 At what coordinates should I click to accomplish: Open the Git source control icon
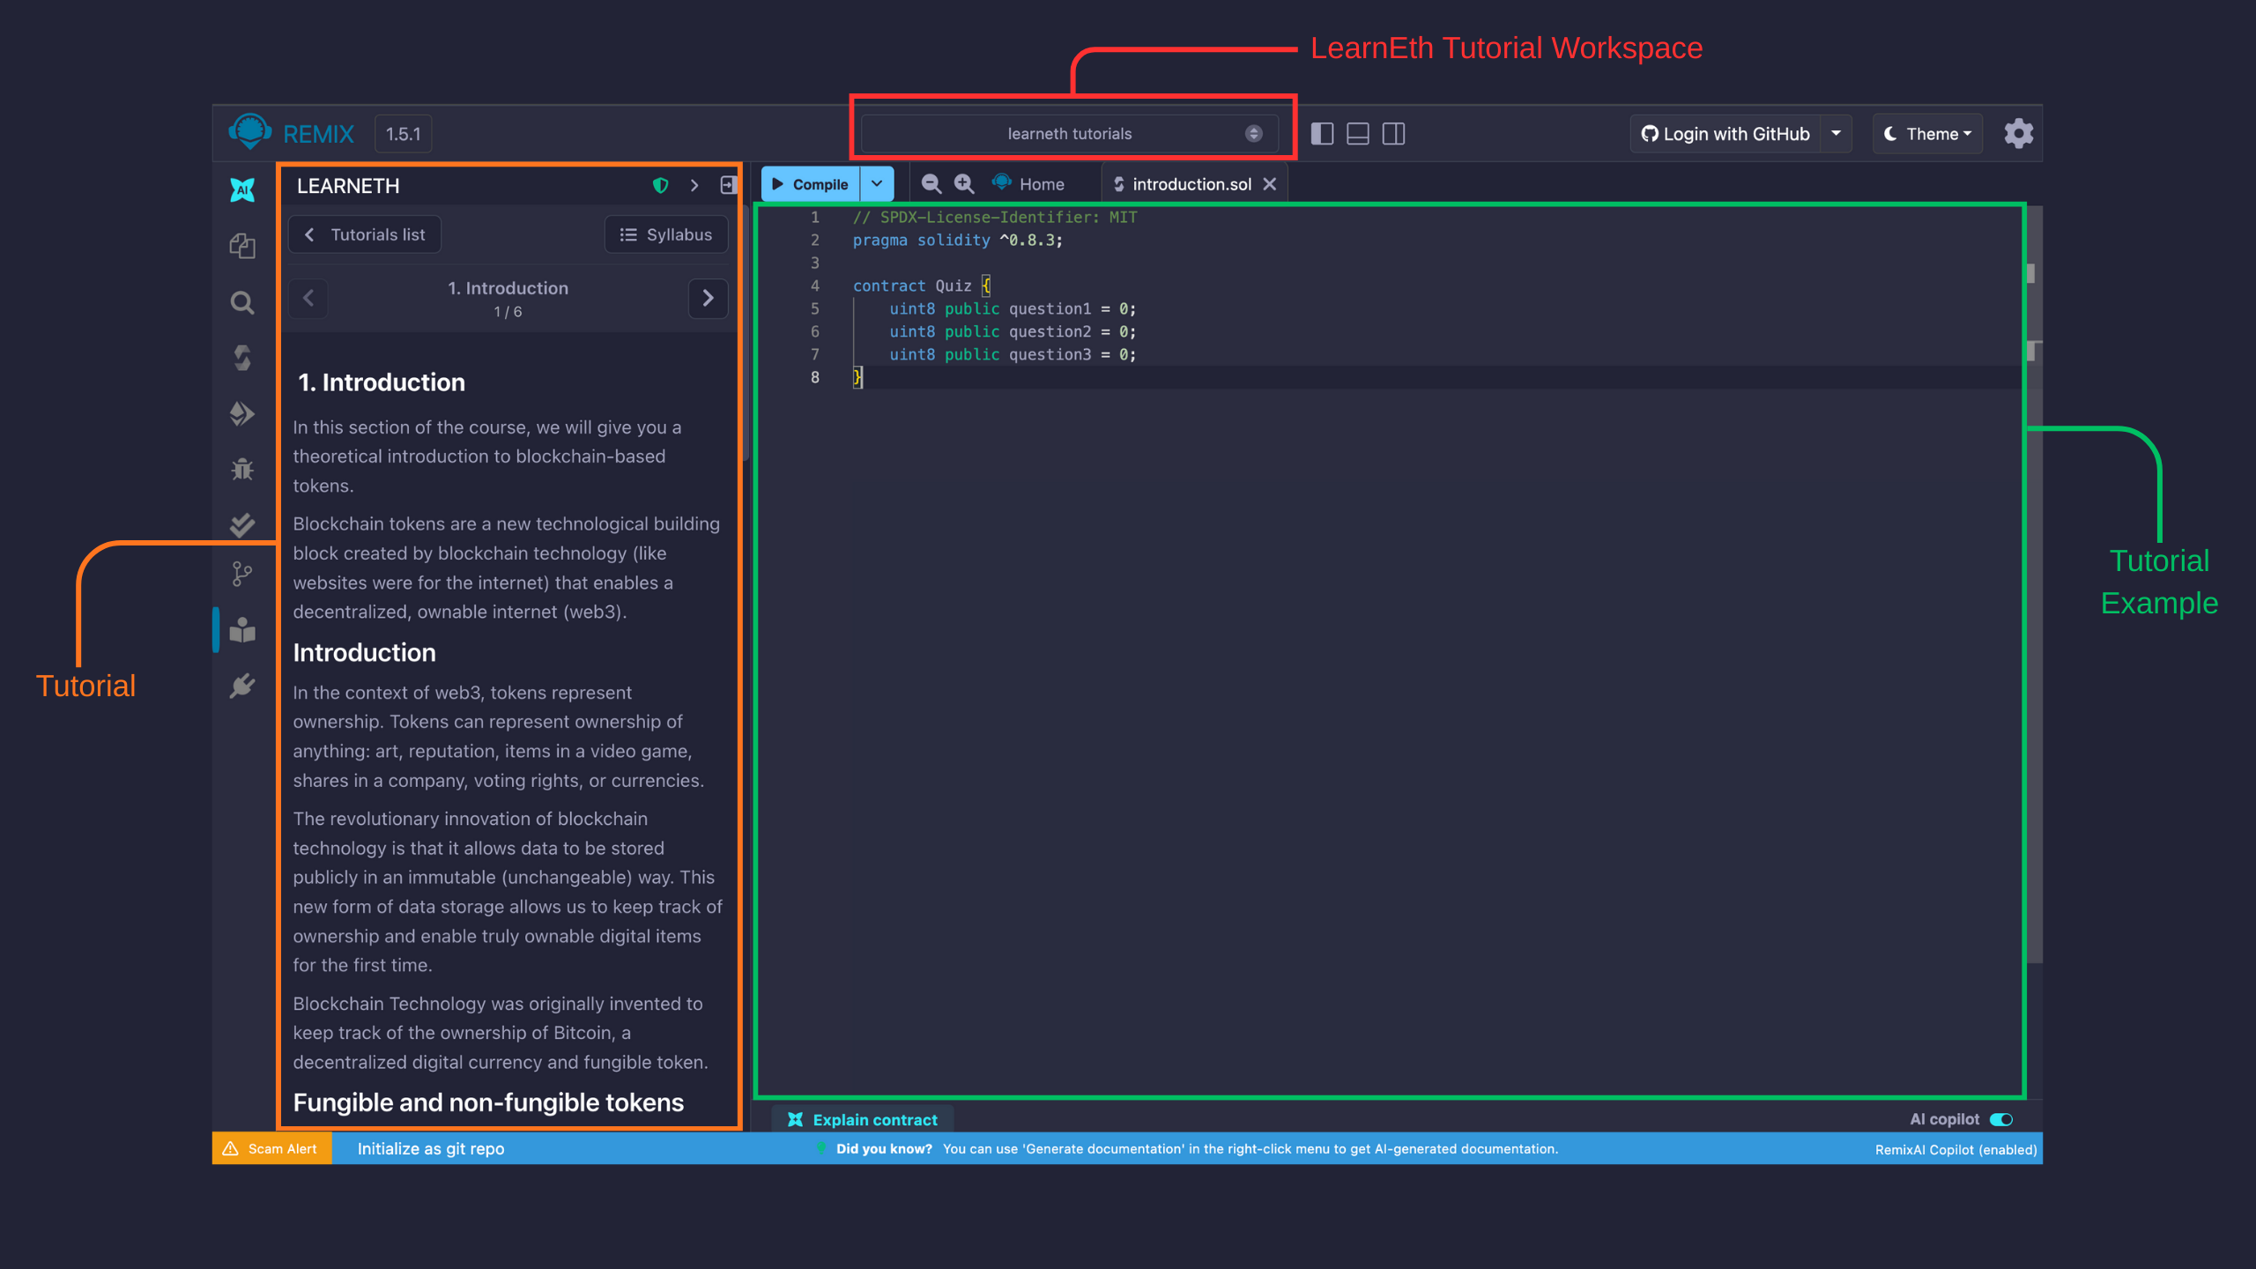tap(242, 575)
